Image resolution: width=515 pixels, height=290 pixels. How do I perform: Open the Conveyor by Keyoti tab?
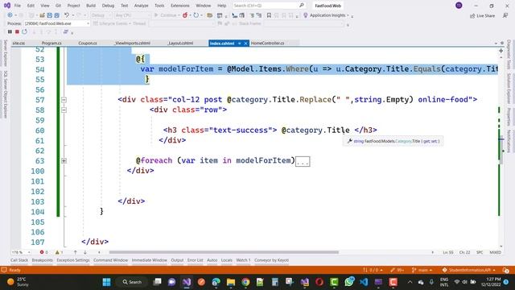click(x=272, y=260)
